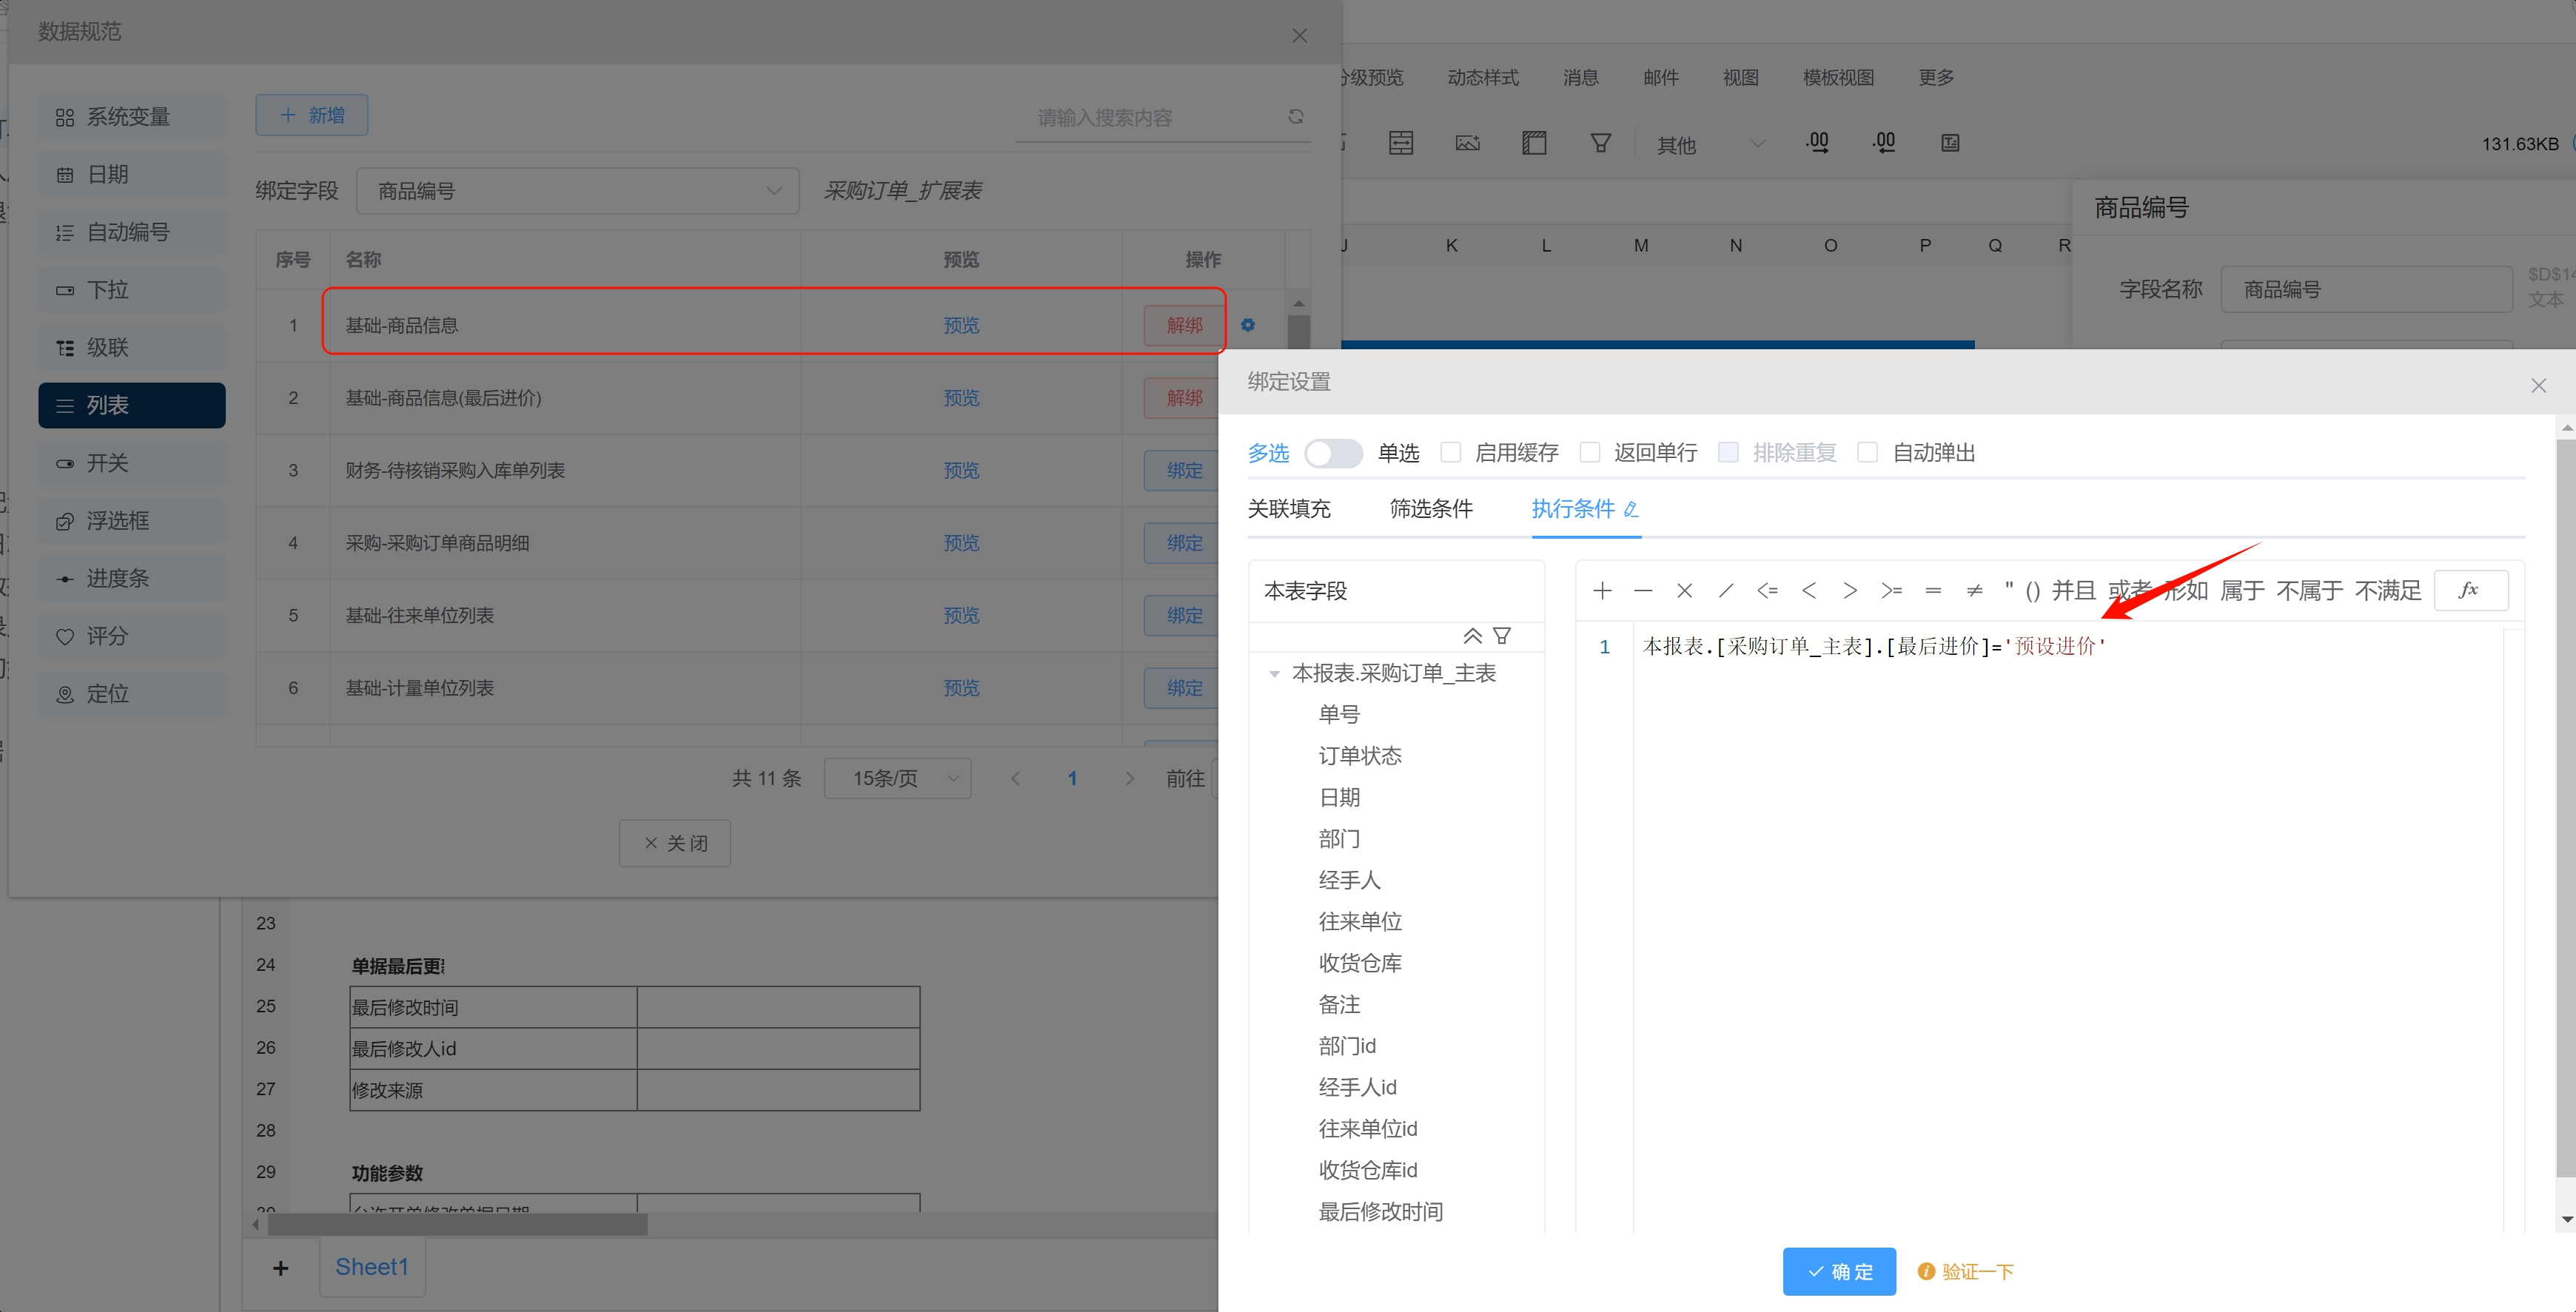The height and width of the screenshot is (1312, 2576).
Task: Insert the less-than operator
Action: pos(1809,591)
